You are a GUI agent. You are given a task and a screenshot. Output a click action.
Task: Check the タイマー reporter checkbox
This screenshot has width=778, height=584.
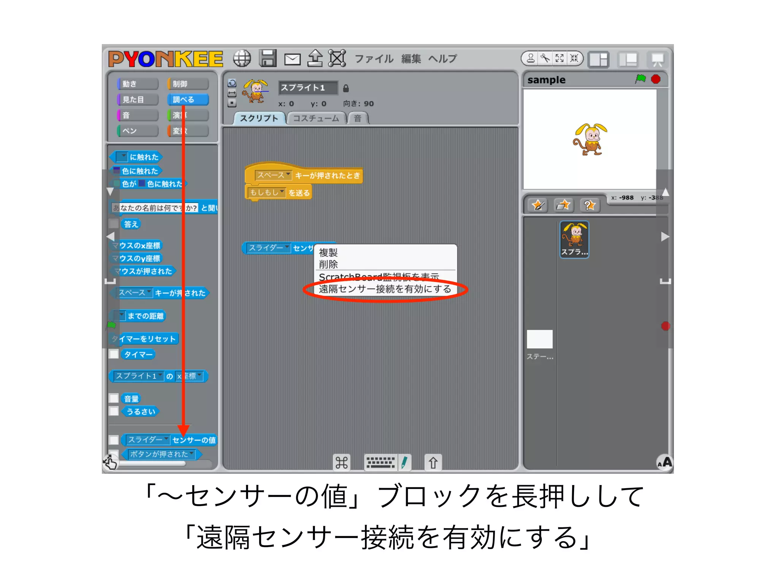pyautogui.click(x=114, y=354)
